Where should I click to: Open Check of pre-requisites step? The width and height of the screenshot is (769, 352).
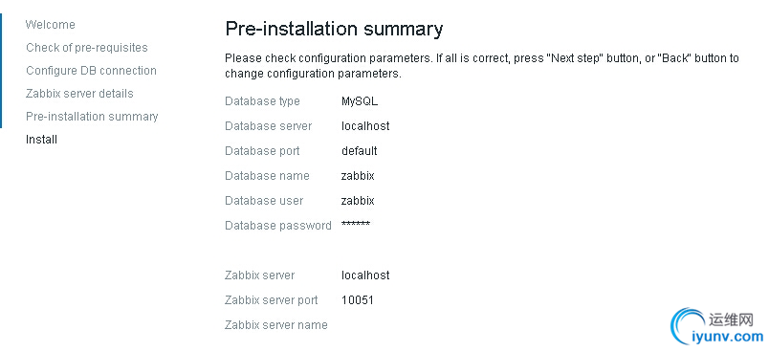click(87, 48)
